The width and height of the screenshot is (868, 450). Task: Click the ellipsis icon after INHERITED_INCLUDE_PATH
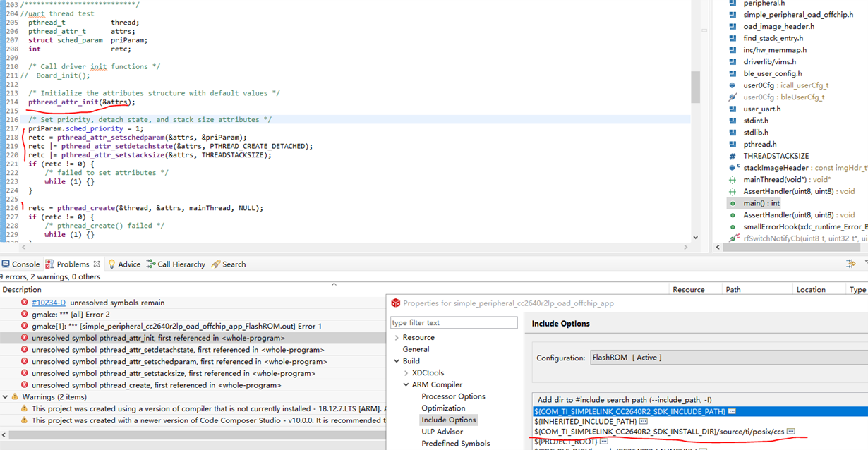[643, 421]
